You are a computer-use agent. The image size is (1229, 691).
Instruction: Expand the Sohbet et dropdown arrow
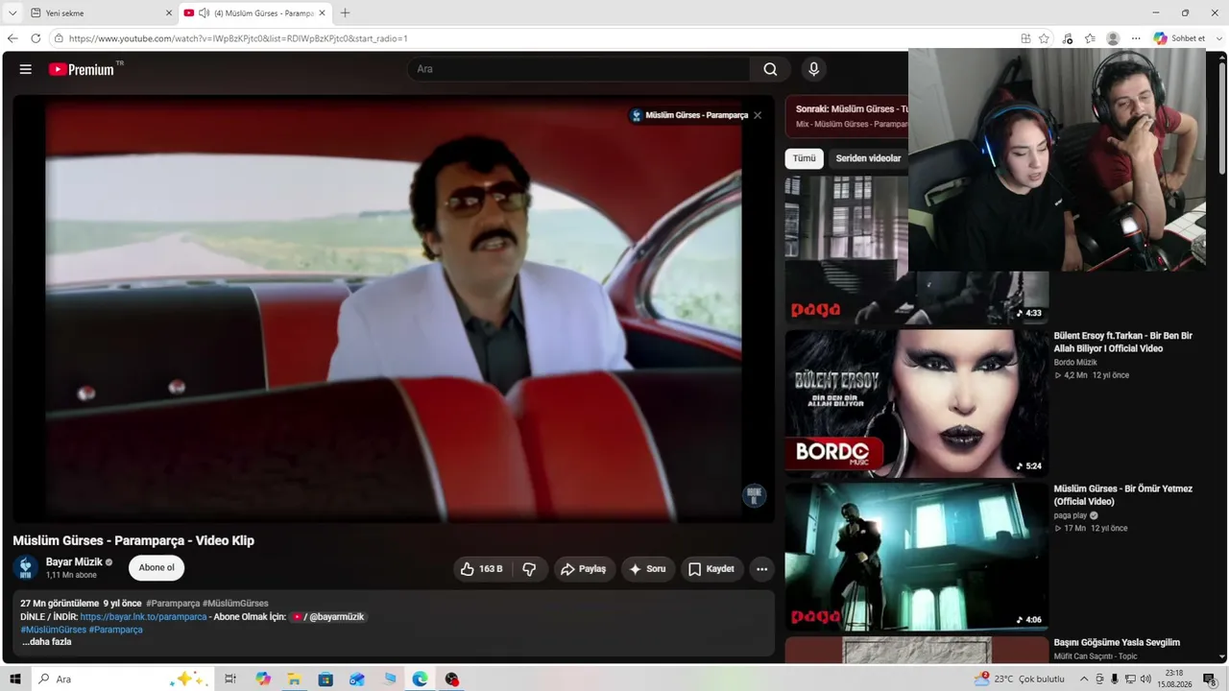click(x=1220, y=38)
